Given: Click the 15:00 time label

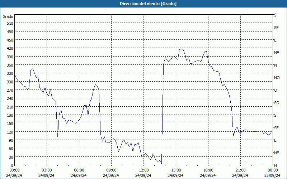Looking at the screenshot, I should pos(176,170).
